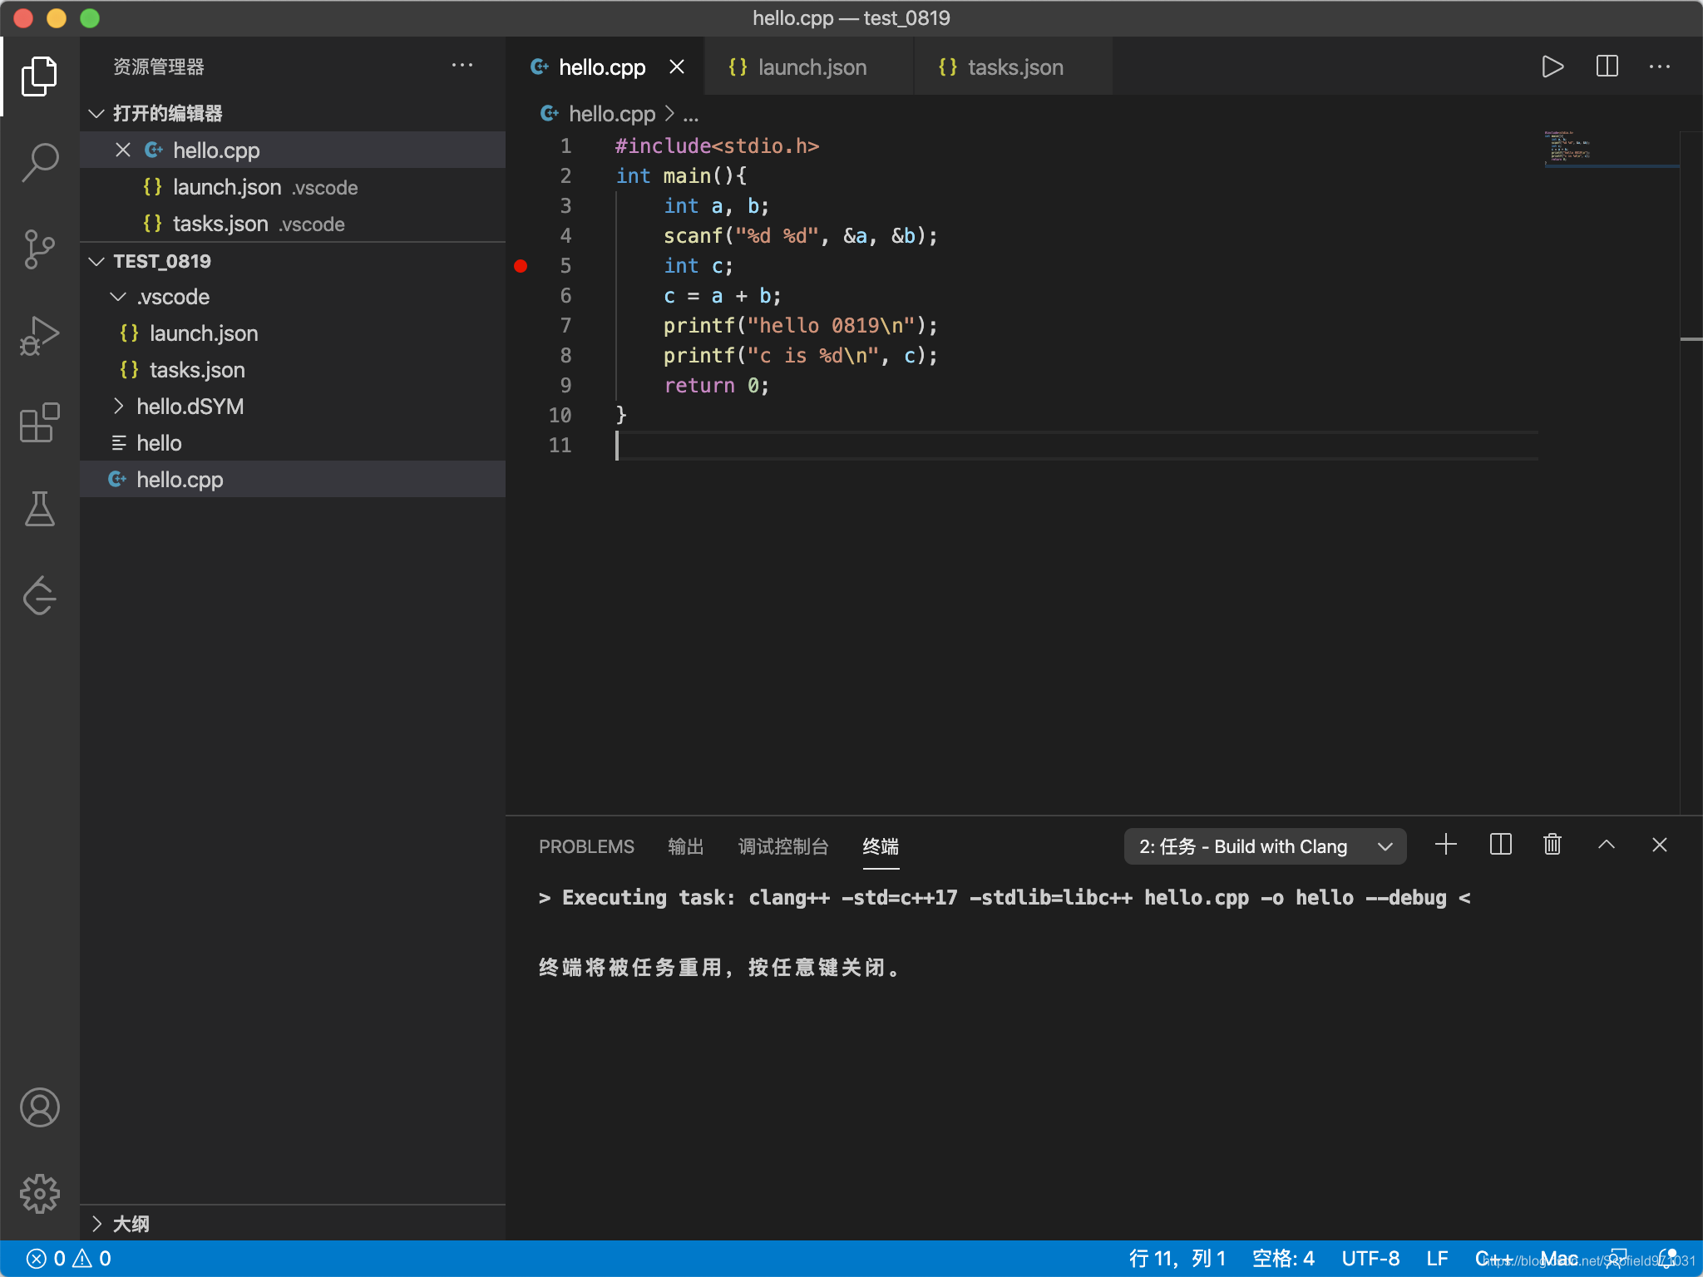Click the return 0 statement on line 9

(716, 386)
